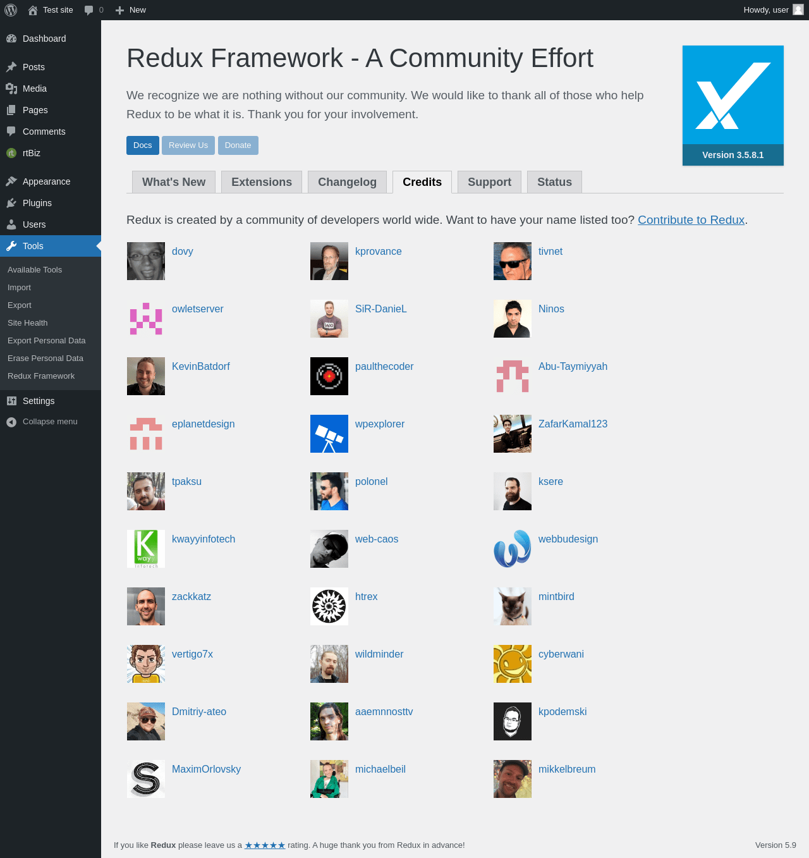
Task: Open Howdy, user account menu
Action: point(773,10)
